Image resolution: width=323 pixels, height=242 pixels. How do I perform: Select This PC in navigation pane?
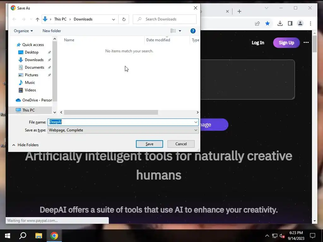click(28, 110)
